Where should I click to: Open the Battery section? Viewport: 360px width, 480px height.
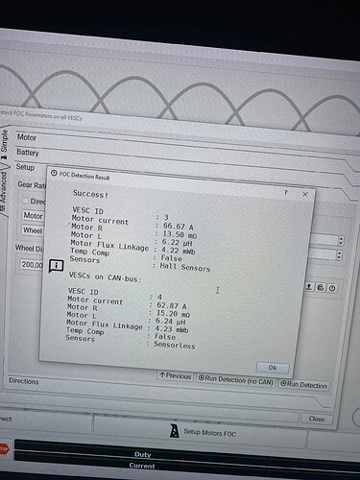pyautogui.click(x=28, y=153)
